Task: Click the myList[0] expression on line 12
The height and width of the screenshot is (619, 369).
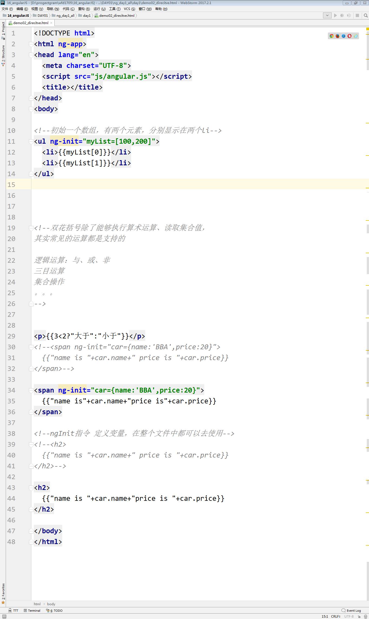Action: (85, 152)
